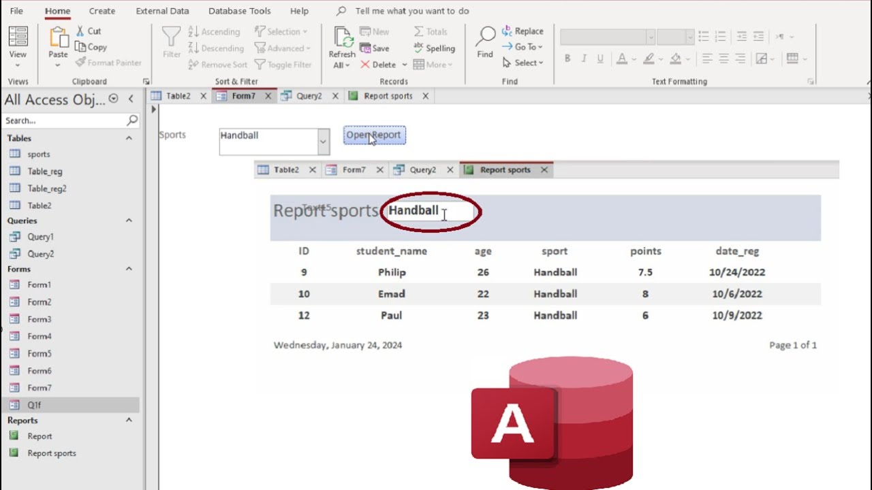Select the Format Painter tool
872x490 pixels.
tap(108, 63)
